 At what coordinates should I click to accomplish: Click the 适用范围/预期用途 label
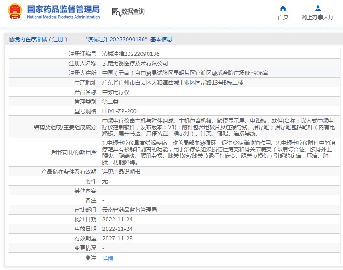(x=73, y=152)
